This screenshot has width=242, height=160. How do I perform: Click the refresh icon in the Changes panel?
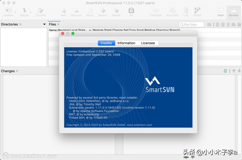coord(226,71)
